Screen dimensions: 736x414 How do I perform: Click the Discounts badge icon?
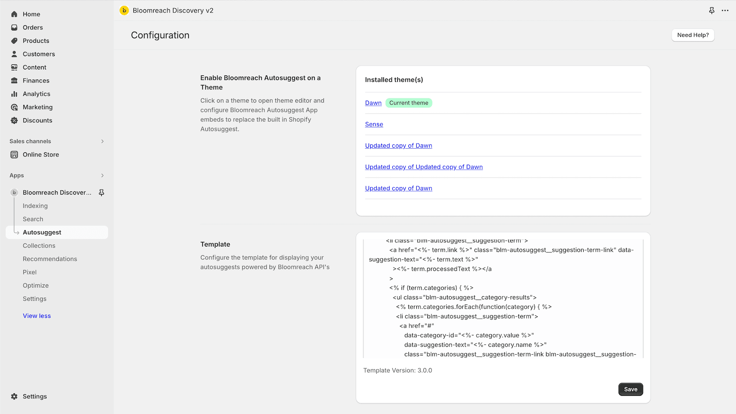click(x=14, y=121)
